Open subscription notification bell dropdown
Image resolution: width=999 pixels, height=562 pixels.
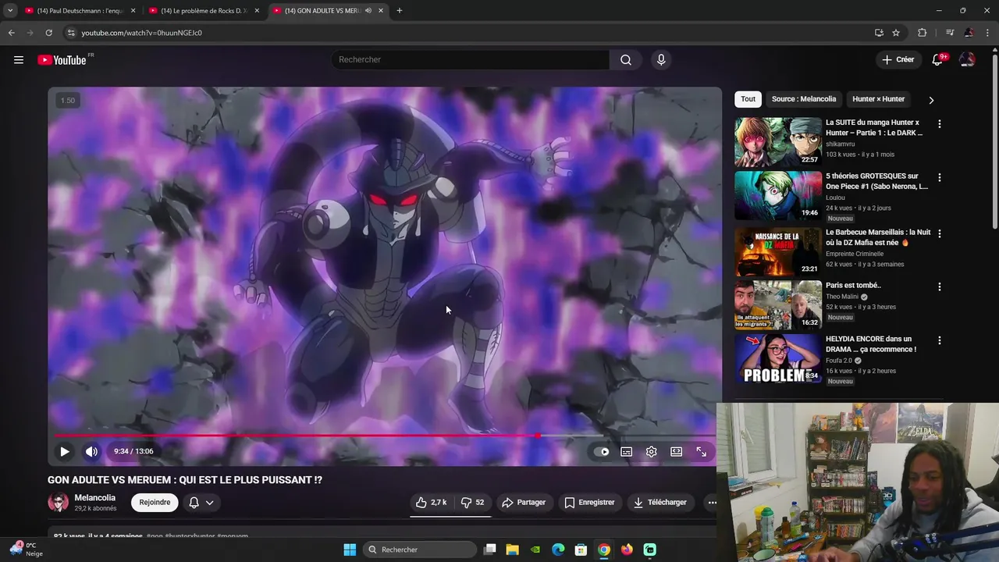201,503
